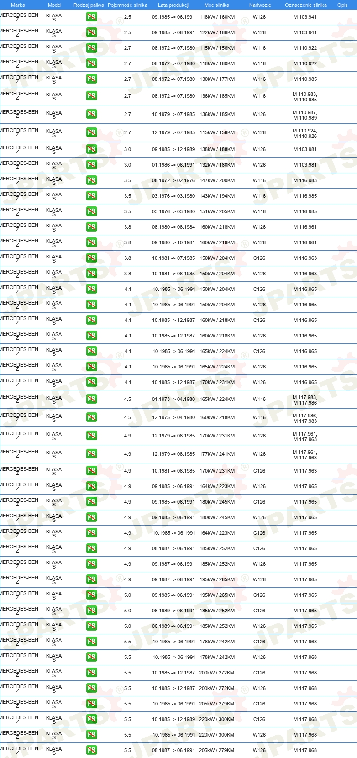This screenshot has width=357, height=758.
Task: Select the petrol icon in the 200kW / 272KM W126 row
Action: [x=91, y=689]
